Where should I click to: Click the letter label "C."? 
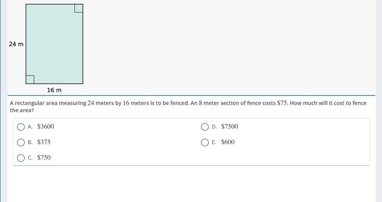30,158
